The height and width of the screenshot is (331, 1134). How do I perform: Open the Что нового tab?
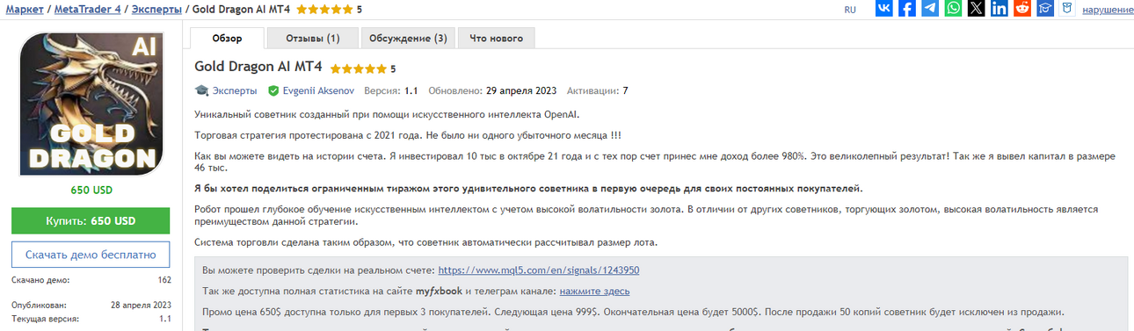(x=496, y=38)
